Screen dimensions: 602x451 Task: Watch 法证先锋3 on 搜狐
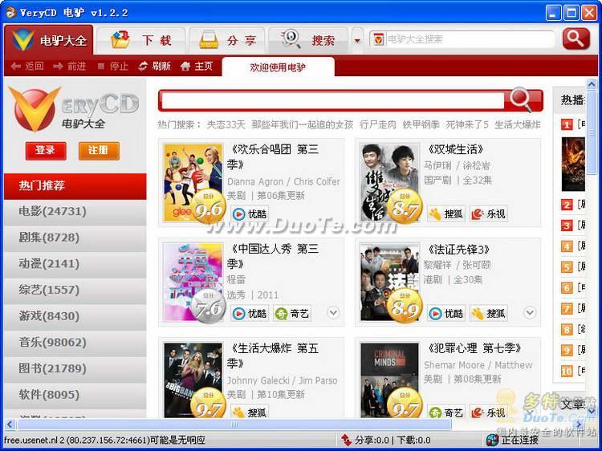488,314
